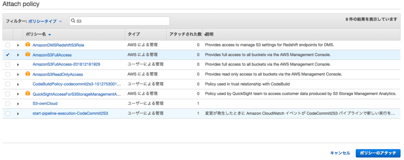404x160 pixels.
Task: Select the '8 件の結果を表示しています' results text
Action: 371,19
